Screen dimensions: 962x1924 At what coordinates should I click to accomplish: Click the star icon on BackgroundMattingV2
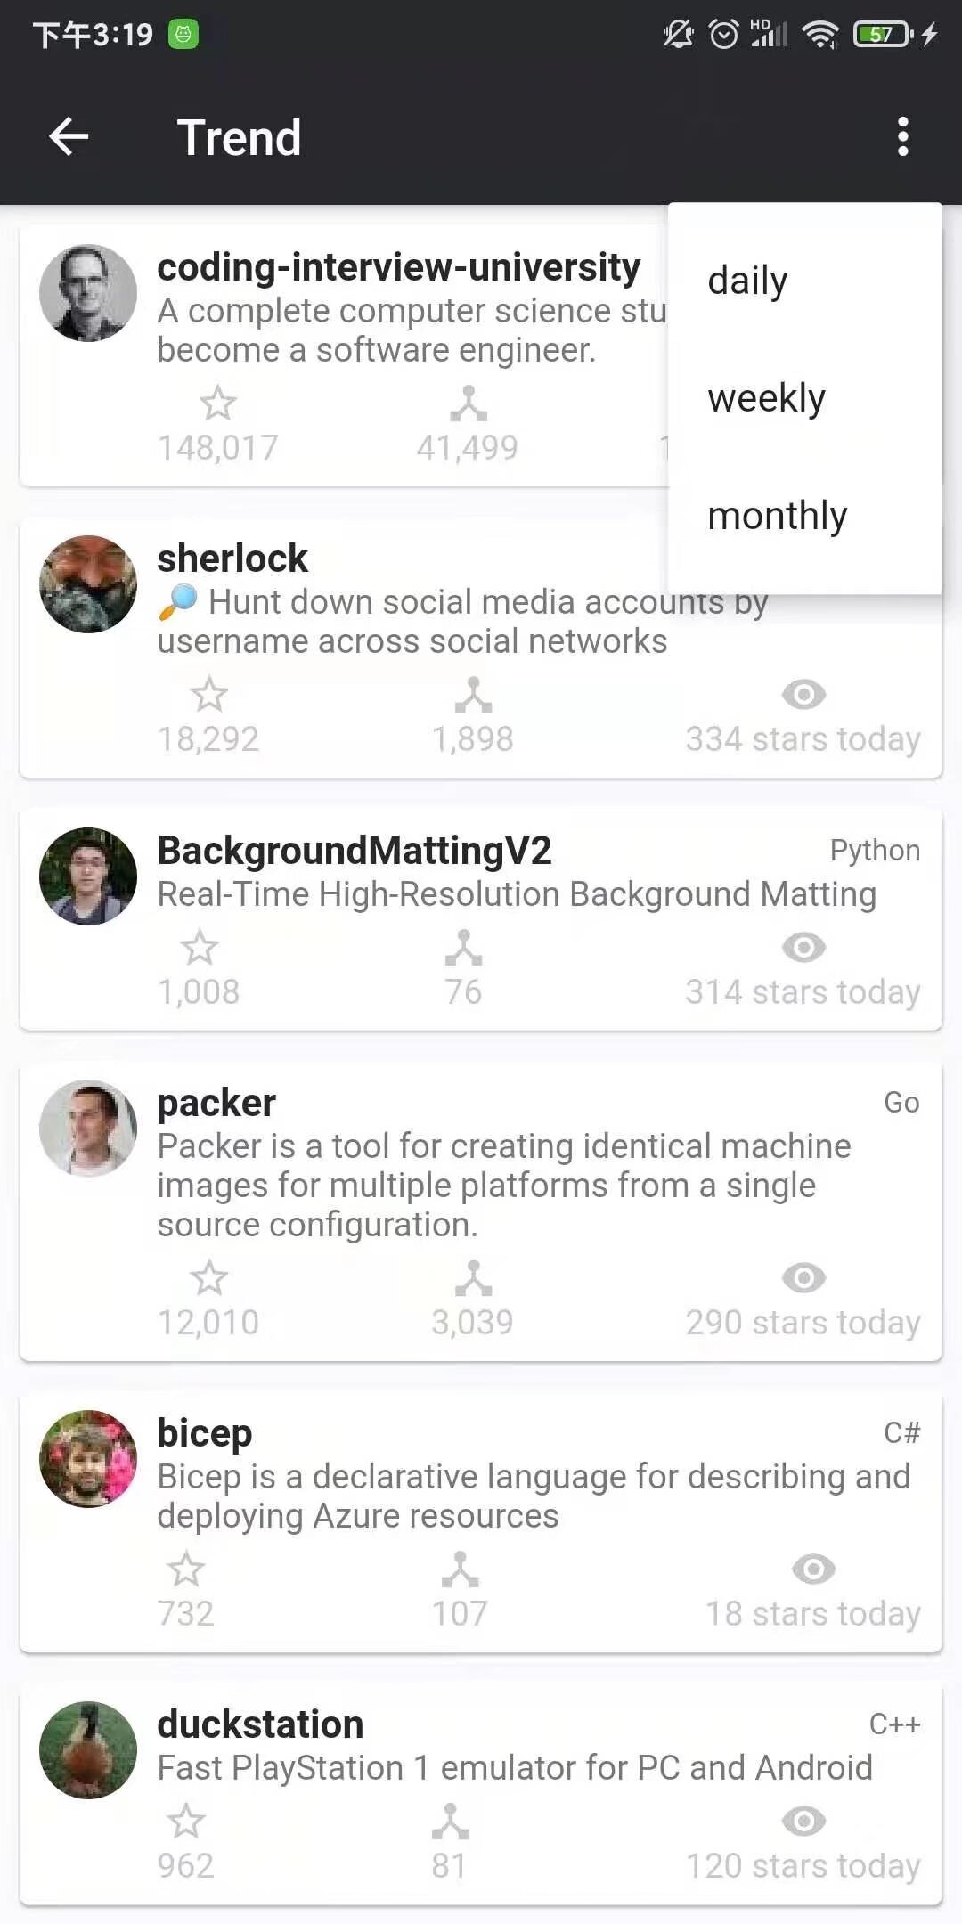click(200, 948)
